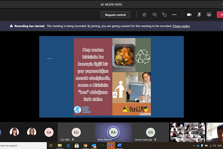Open the meeting chat conversation

point(154,15)
